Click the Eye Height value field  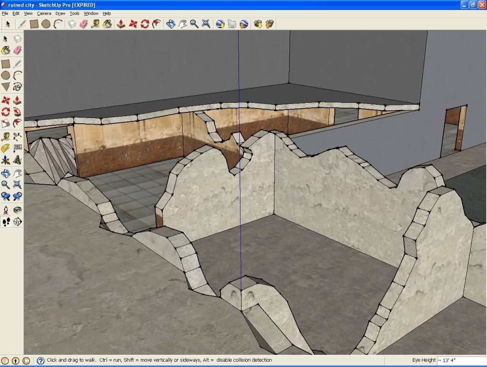pos(461,360)
